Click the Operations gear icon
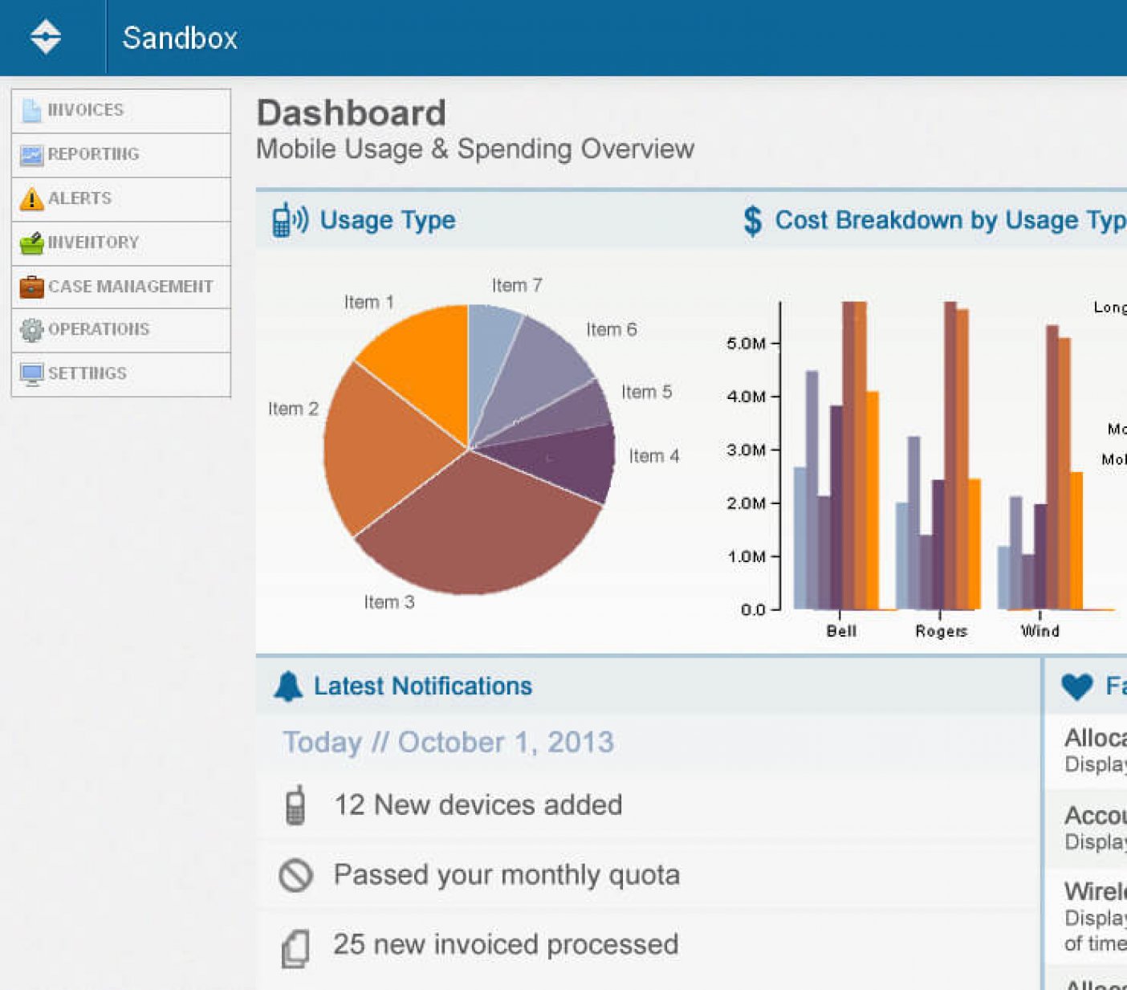Viewport: 1127px width, 990px height. click(x=31, y=330)
